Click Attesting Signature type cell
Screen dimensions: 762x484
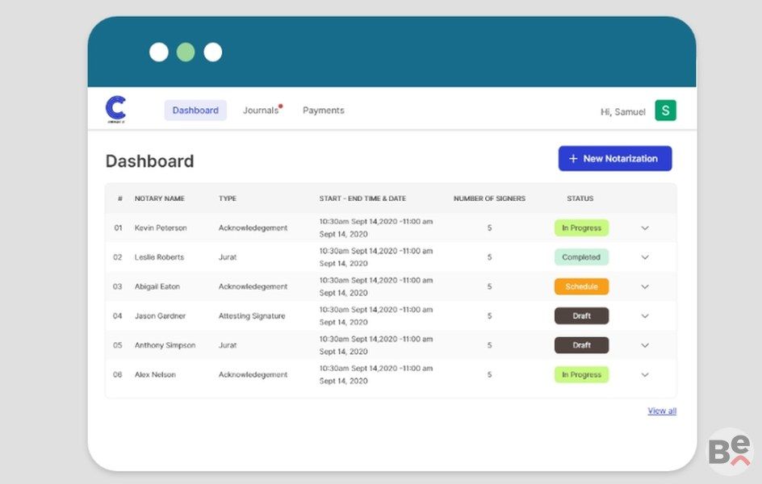pyautogui.click(x=252, y=316)
